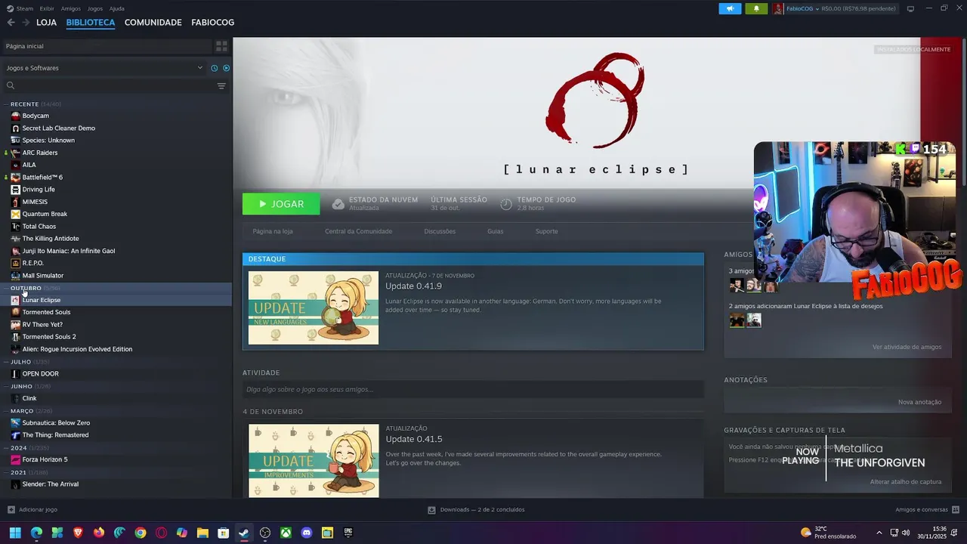The width and height of the screenshot is (967, 544).
Task: Open the Amigos menu
Action: (71, 9)
